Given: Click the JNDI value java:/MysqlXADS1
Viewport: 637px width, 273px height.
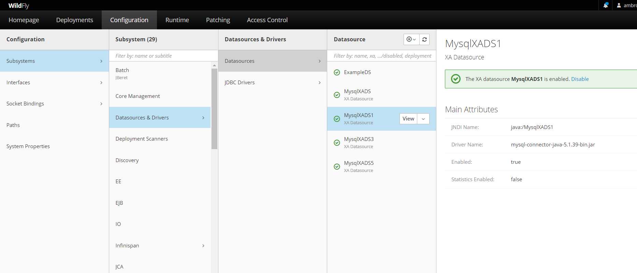Looking at the screenshot, I should 532,127.
